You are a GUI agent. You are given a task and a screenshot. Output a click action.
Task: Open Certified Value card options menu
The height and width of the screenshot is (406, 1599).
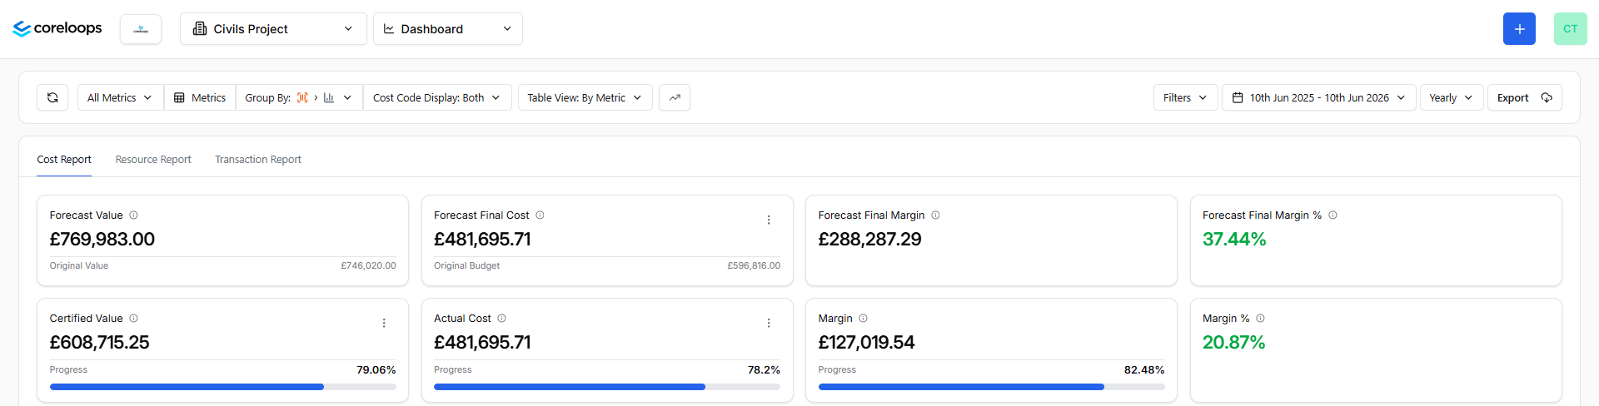click(x=384, y=323)
